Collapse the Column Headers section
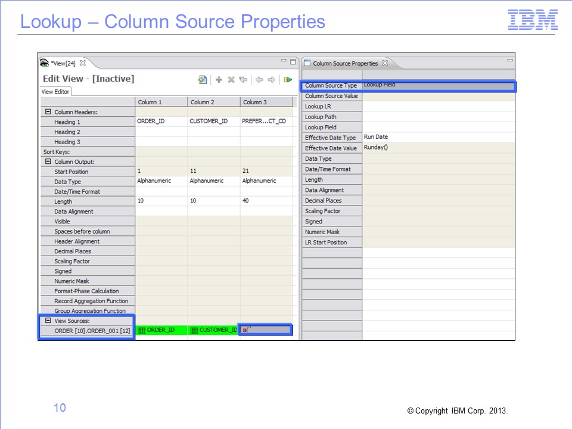Viewport: 572px width, 429px height. coord(48,111)
